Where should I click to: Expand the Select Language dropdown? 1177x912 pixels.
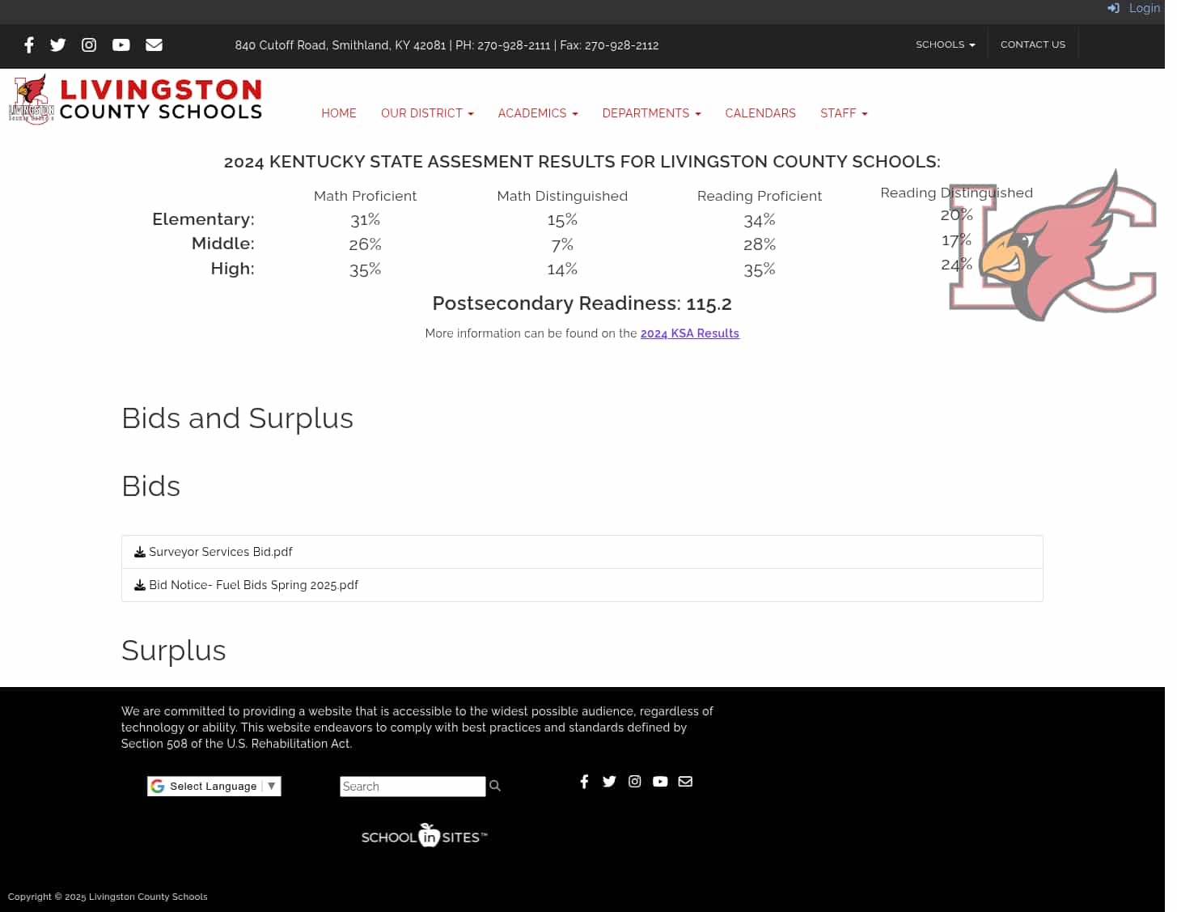[x=214, y=786]
